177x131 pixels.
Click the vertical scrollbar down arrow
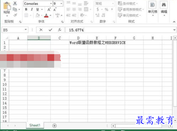[175, 121]
